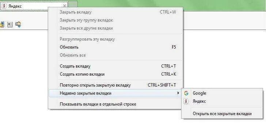
Task: Click the toolbar icon with the blue down arrow
Action: (x=18, y=24)
